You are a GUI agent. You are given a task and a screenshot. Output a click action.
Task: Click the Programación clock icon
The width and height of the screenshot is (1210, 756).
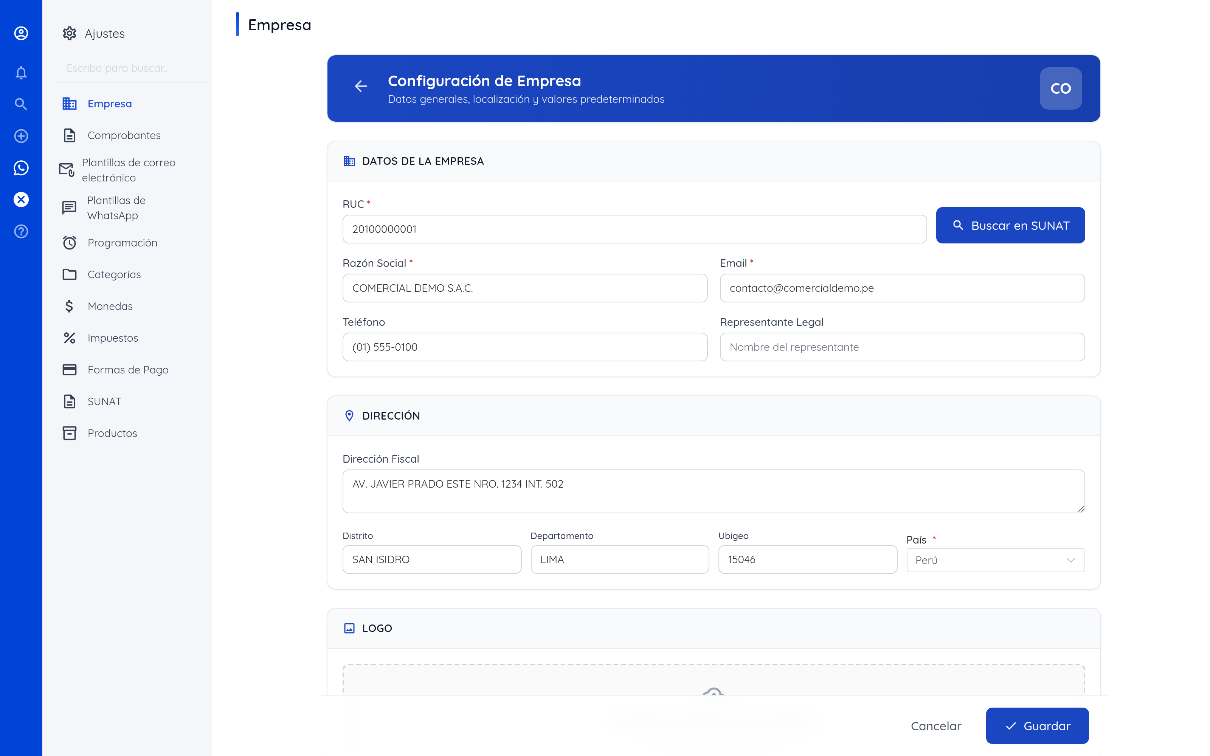point(70,243)
